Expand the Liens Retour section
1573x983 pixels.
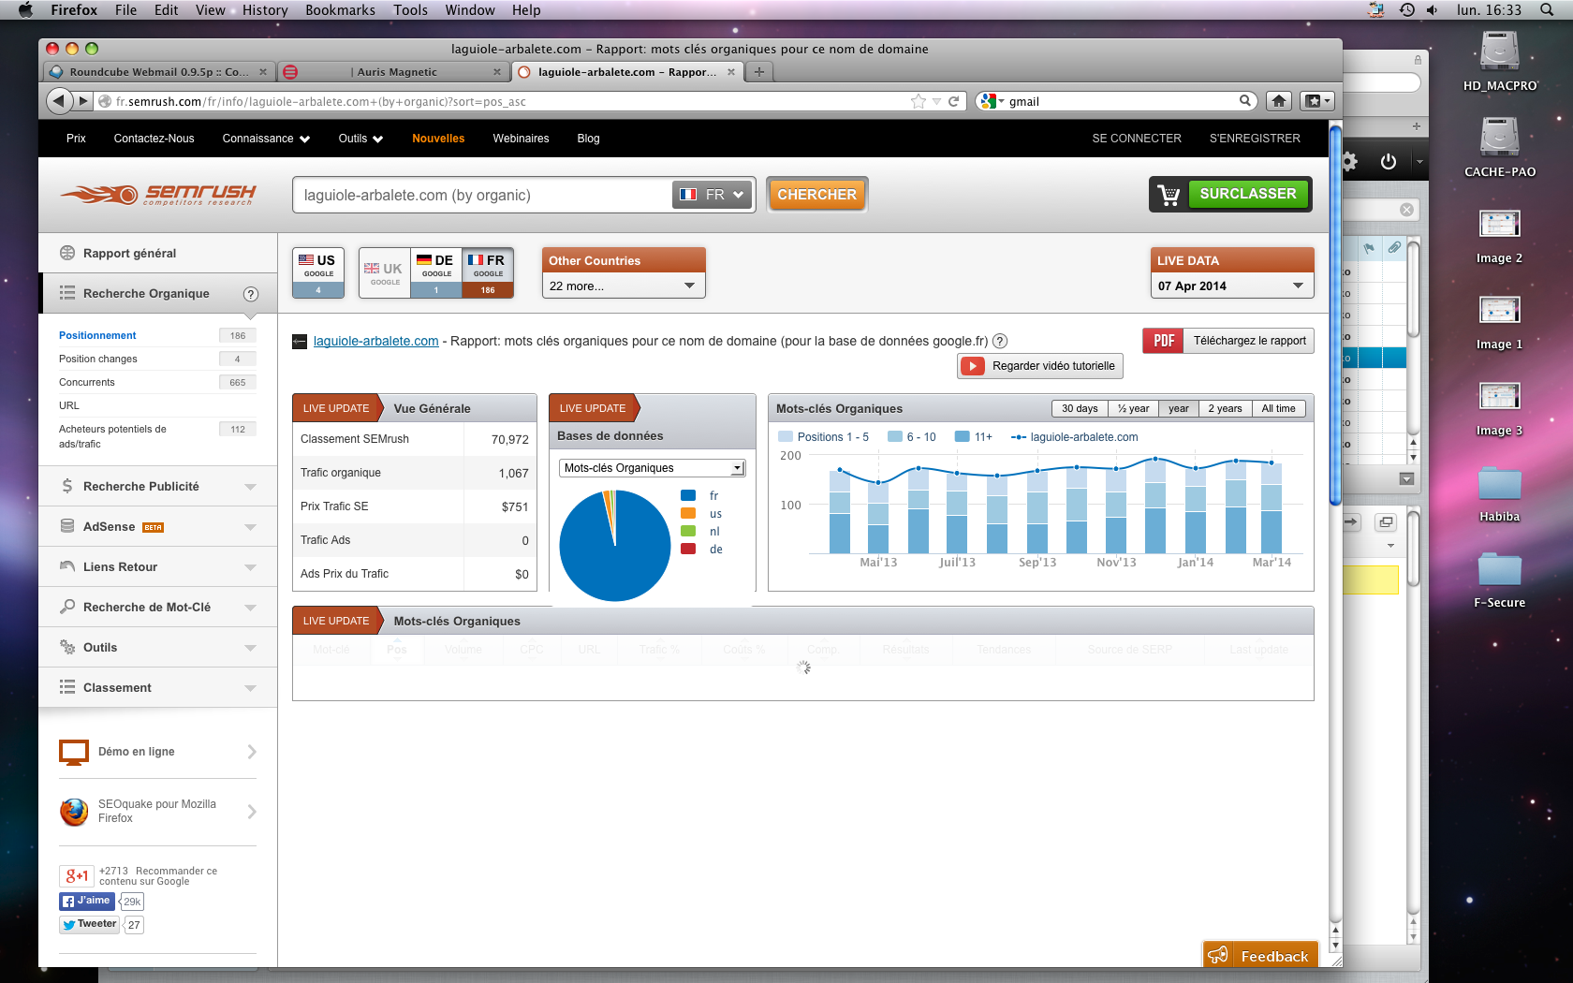point(157,567)
